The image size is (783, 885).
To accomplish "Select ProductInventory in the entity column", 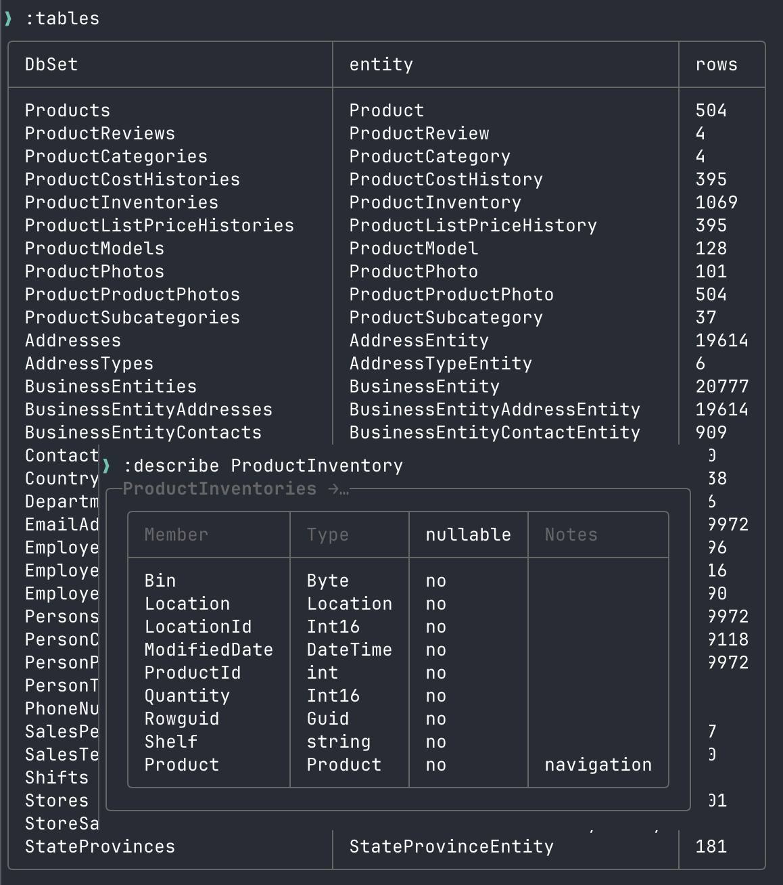I will coord(435,202).
